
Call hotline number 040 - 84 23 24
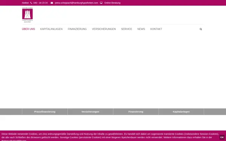(x=41, y=3)
